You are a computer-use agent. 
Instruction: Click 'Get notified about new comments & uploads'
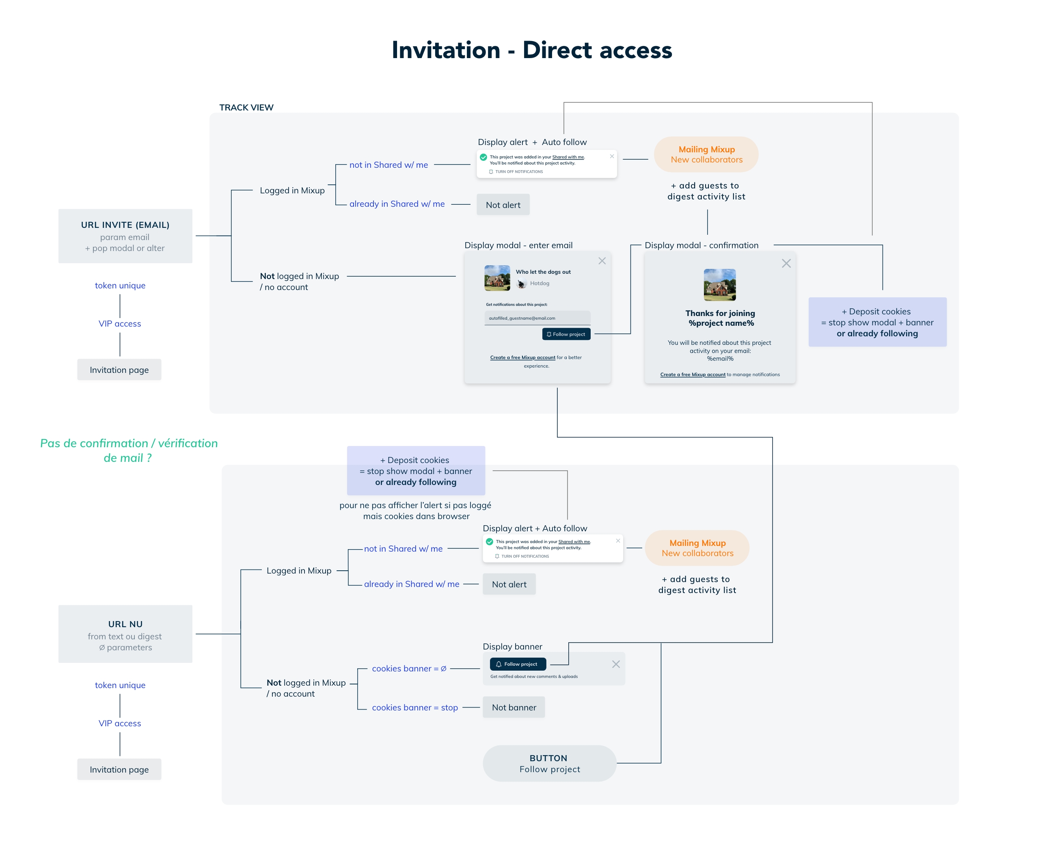coord(533,676)
